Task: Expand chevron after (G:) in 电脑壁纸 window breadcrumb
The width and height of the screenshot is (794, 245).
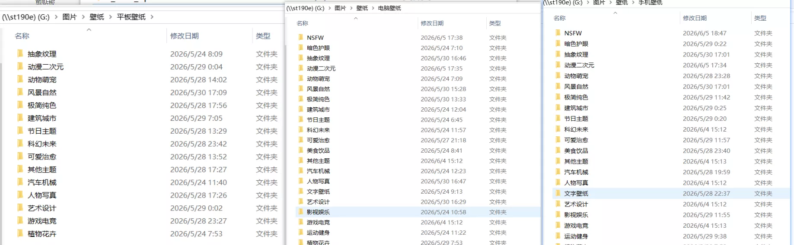Action: (329, 8)
